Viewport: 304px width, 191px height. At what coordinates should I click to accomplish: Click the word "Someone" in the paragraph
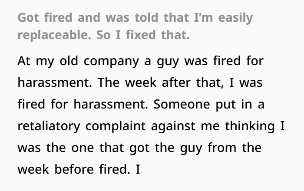(182, 104)
